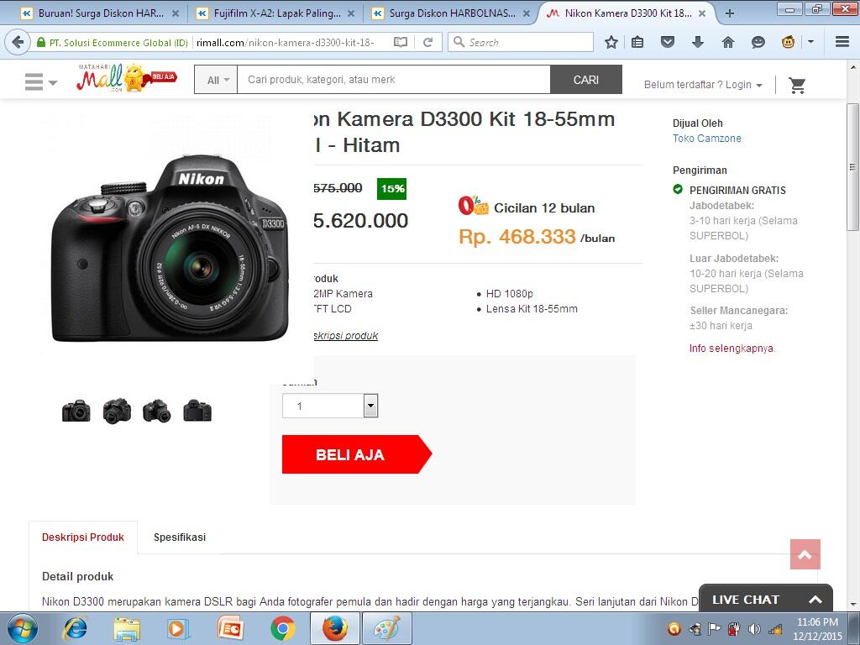Click the network signal tray icon

(775, 628)
